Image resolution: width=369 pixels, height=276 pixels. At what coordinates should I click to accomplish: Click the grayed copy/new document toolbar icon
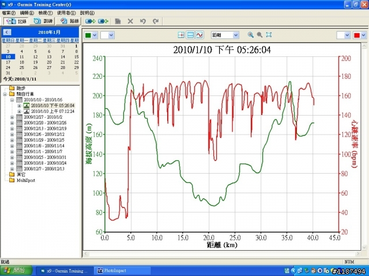click(118, 21)
